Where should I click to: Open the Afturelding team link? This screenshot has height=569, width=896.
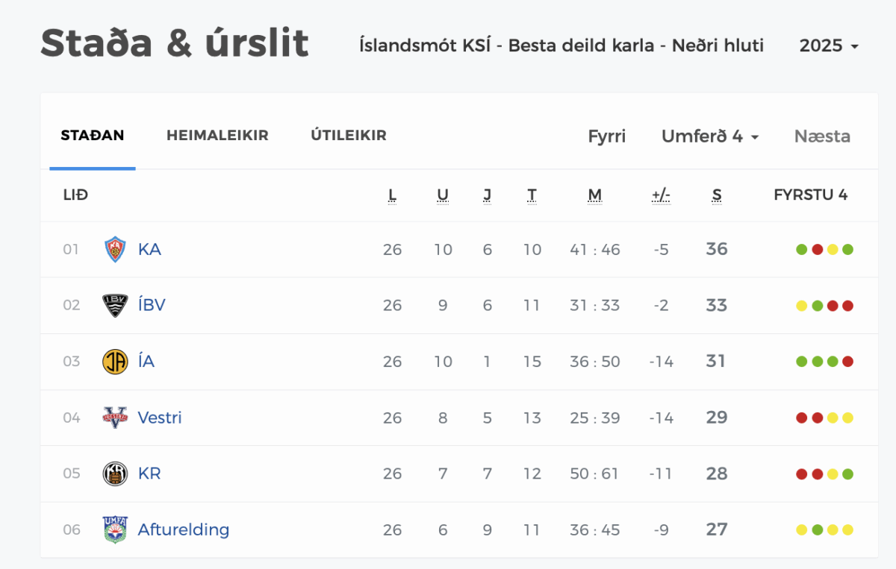click(184, 529)
